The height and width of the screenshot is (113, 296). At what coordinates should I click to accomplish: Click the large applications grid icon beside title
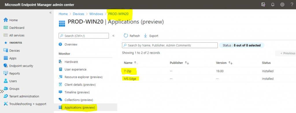(62, 24)
